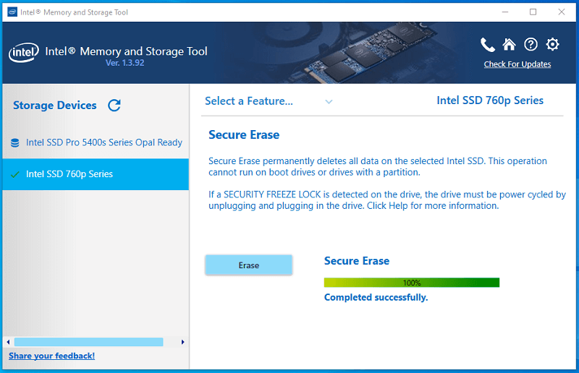Click the Secure Erase section title
Screen dimensions: 579x373
[244, 134]
